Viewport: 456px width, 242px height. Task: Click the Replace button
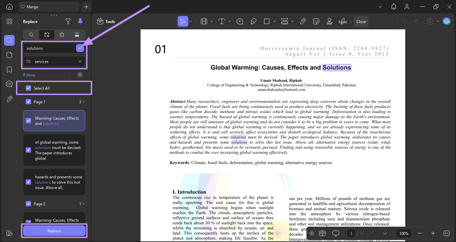click(x=54, y=231)
